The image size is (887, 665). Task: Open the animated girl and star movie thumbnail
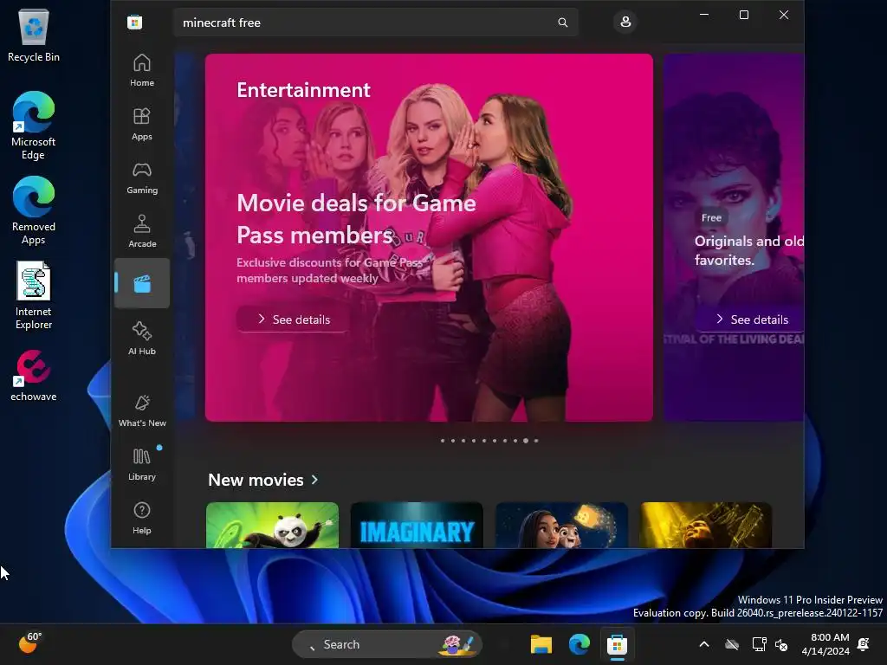pyautogui.click(x=561, y=525)
